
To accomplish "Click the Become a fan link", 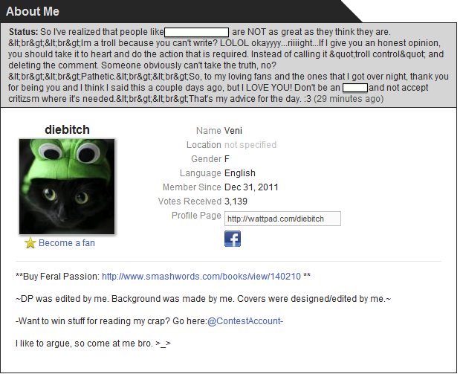I will point(67,243).
